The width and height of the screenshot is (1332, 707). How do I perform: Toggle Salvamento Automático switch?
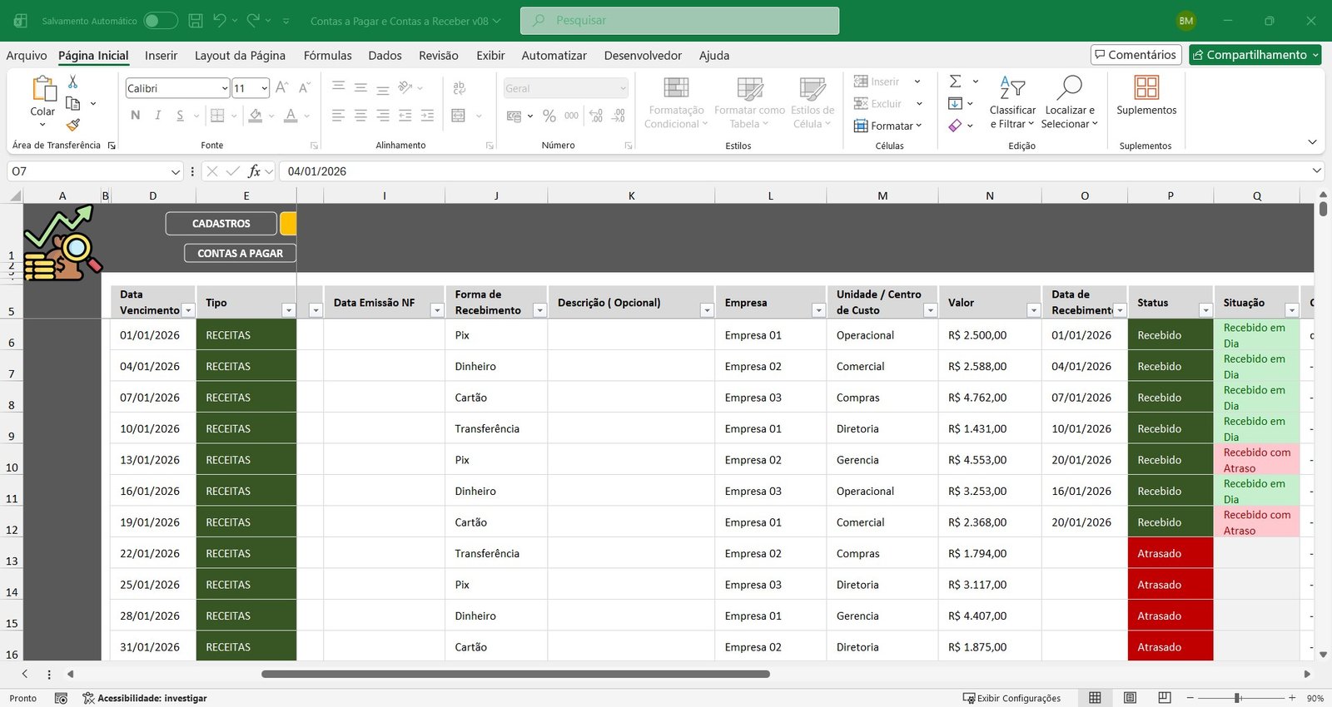click(160, 21)
